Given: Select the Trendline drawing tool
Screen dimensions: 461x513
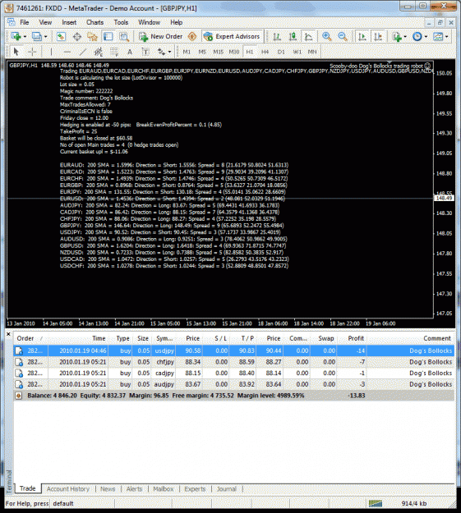Looking at the screenshot, I should click(x=83, y=52).
